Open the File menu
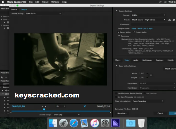 tap(31, 2)
